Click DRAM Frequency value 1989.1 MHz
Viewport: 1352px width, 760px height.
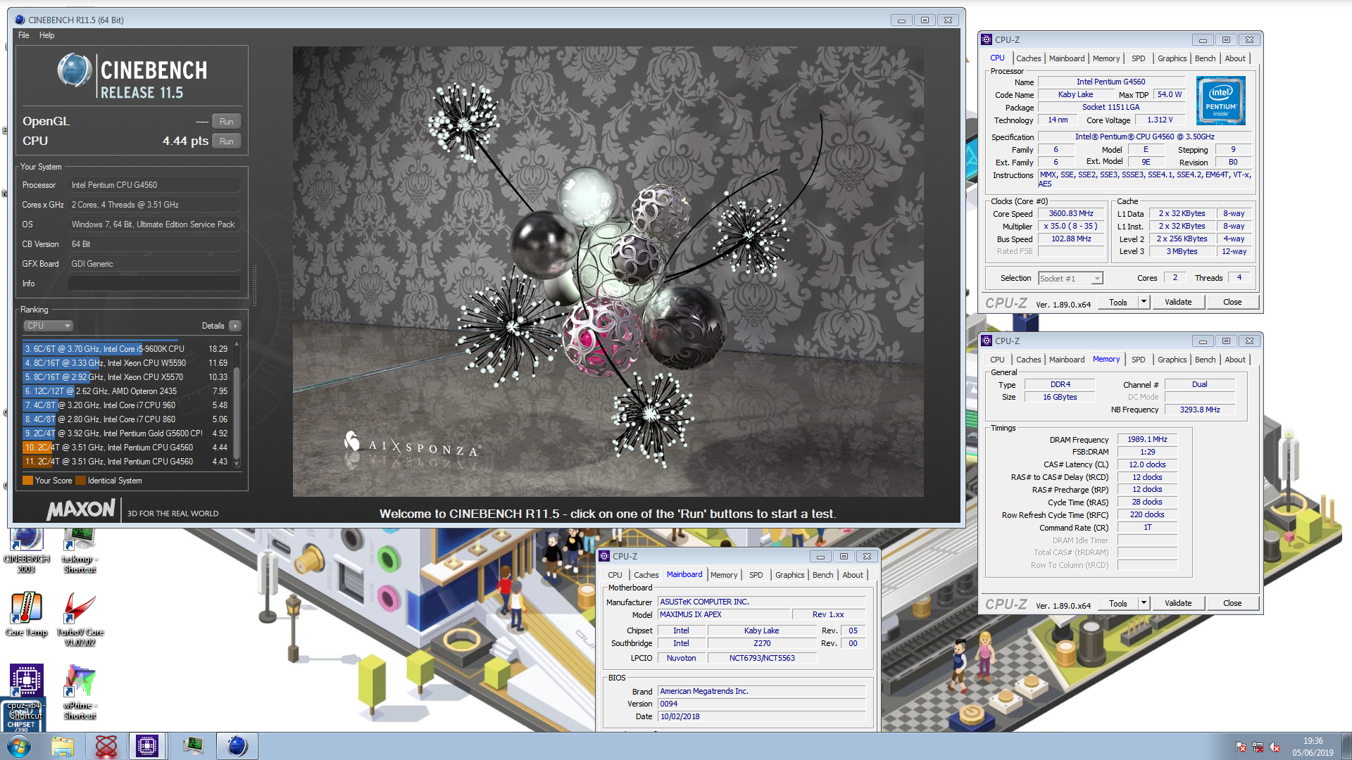click(1147, 439)
